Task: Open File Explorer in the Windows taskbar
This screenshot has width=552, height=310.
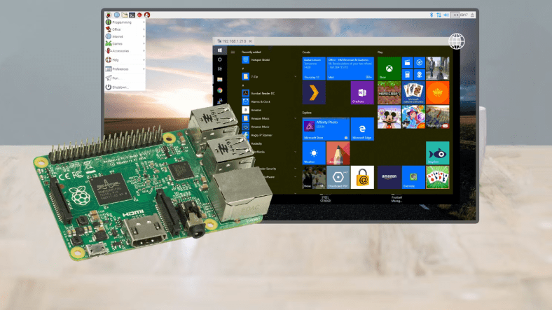Action: click(220, 80)
